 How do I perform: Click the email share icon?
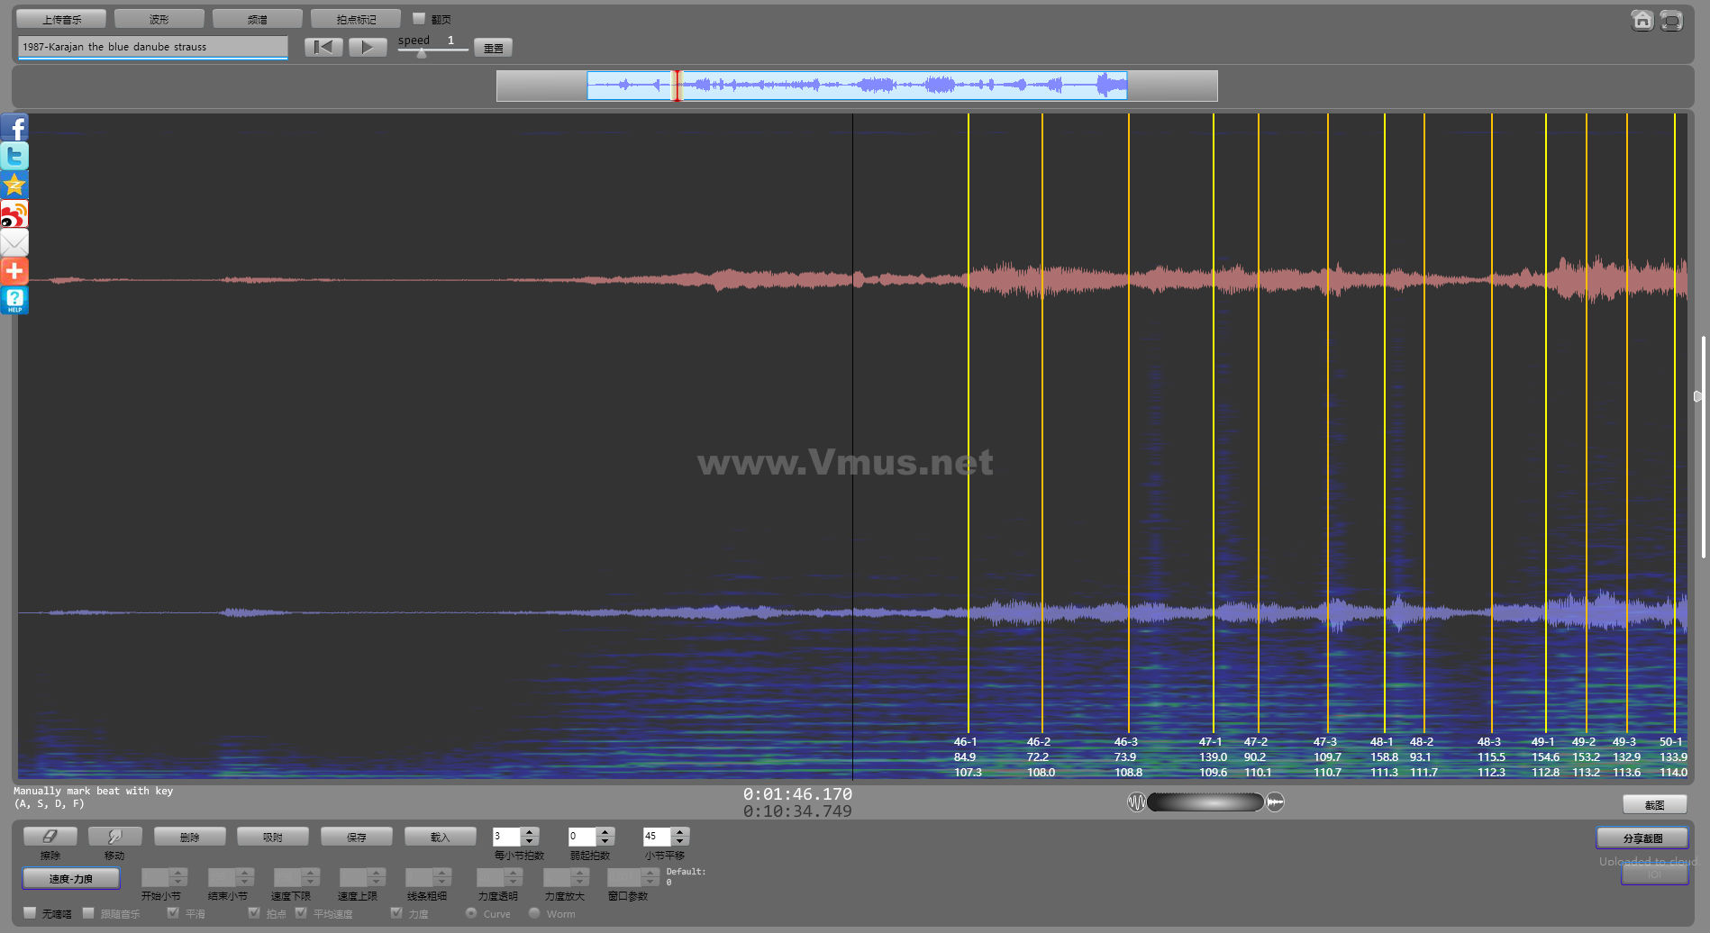point(14,243)
